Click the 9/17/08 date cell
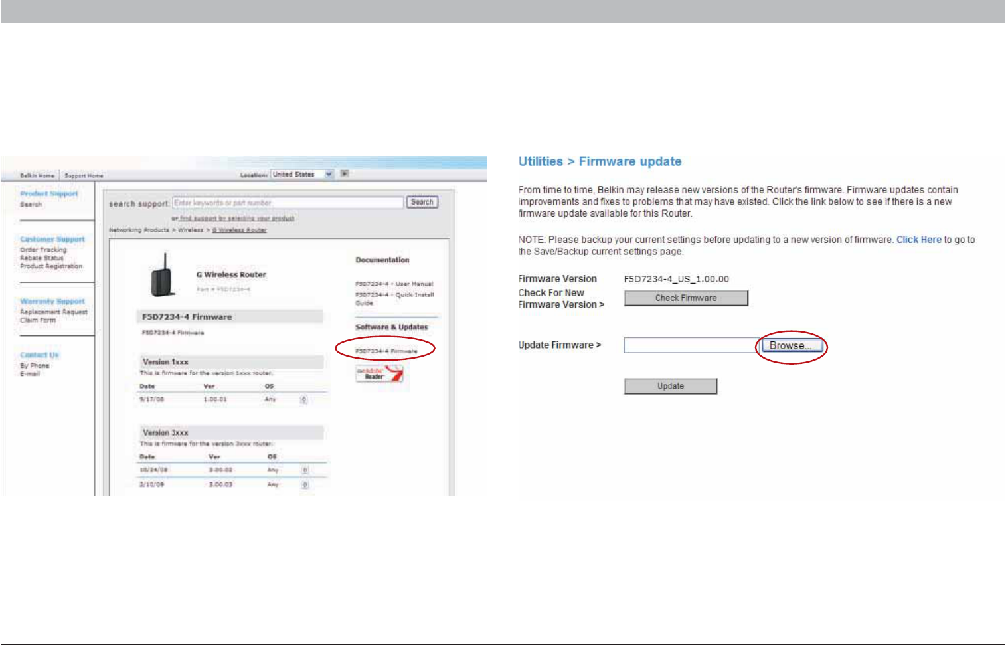This screenshot has width=1006, height=645. (x=151, y=400)
